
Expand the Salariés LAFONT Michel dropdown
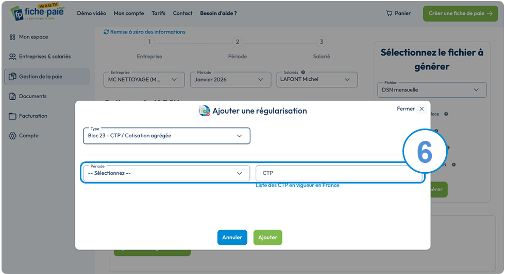coord(317,79)
